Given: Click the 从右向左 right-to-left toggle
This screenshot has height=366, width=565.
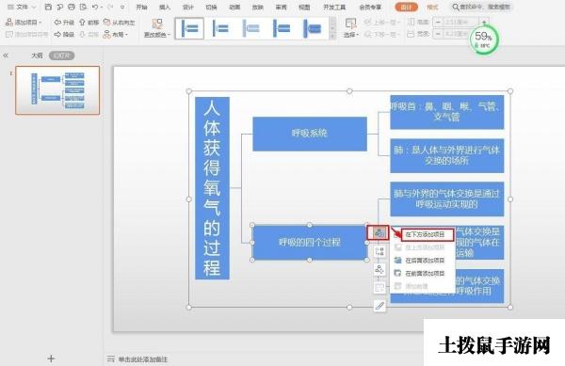Looking at the screenshot, I should click(119, 23).
